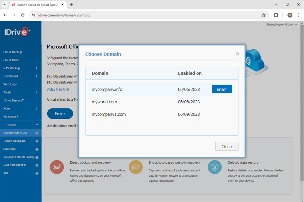Open the tab search dropdown arrow
This screenshot has height=202, width=304.
(5, 4)
